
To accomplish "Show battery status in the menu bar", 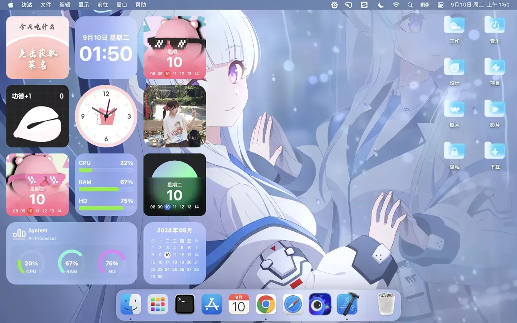I will click(425, 5).
